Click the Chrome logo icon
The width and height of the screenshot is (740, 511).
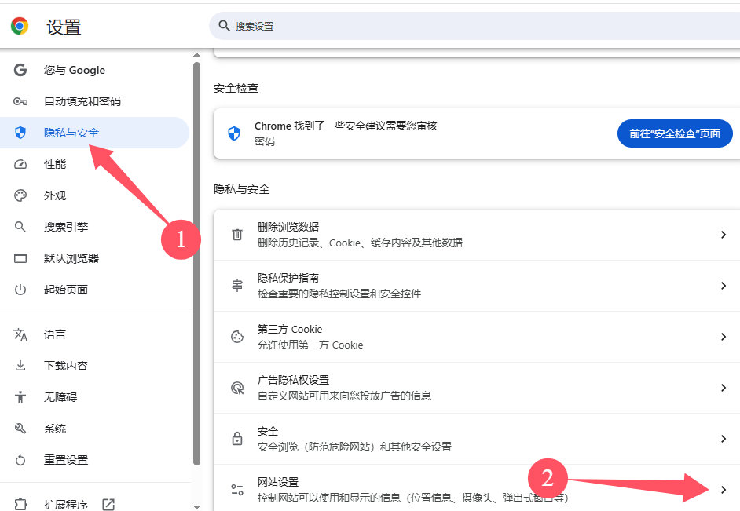pyautogui.click(x=20, y=26)
